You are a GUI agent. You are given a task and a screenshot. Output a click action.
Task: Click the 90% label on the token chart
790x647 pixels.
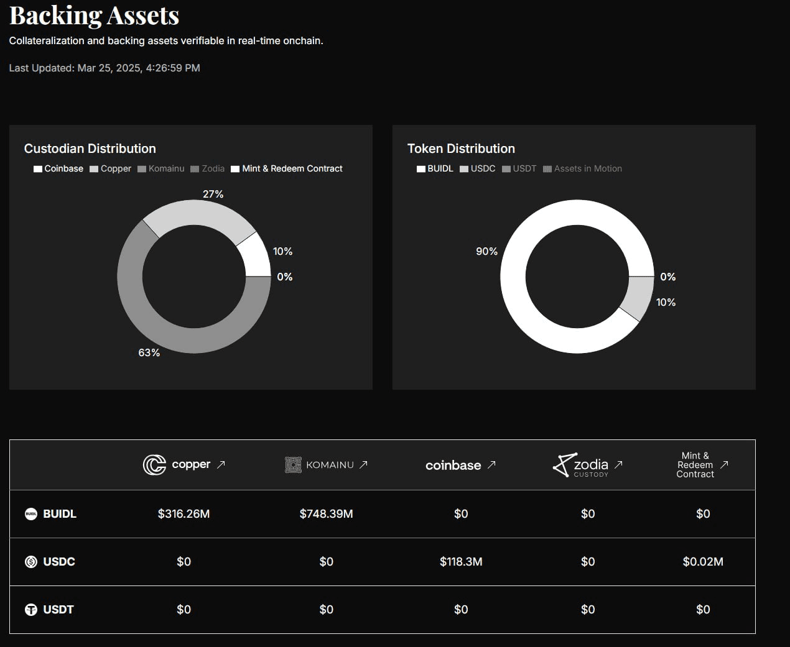[486, 251]
